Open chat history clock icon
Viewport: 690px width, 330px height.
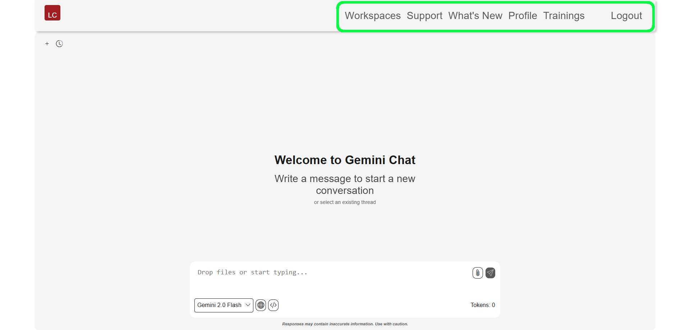[x=59, y=44]
